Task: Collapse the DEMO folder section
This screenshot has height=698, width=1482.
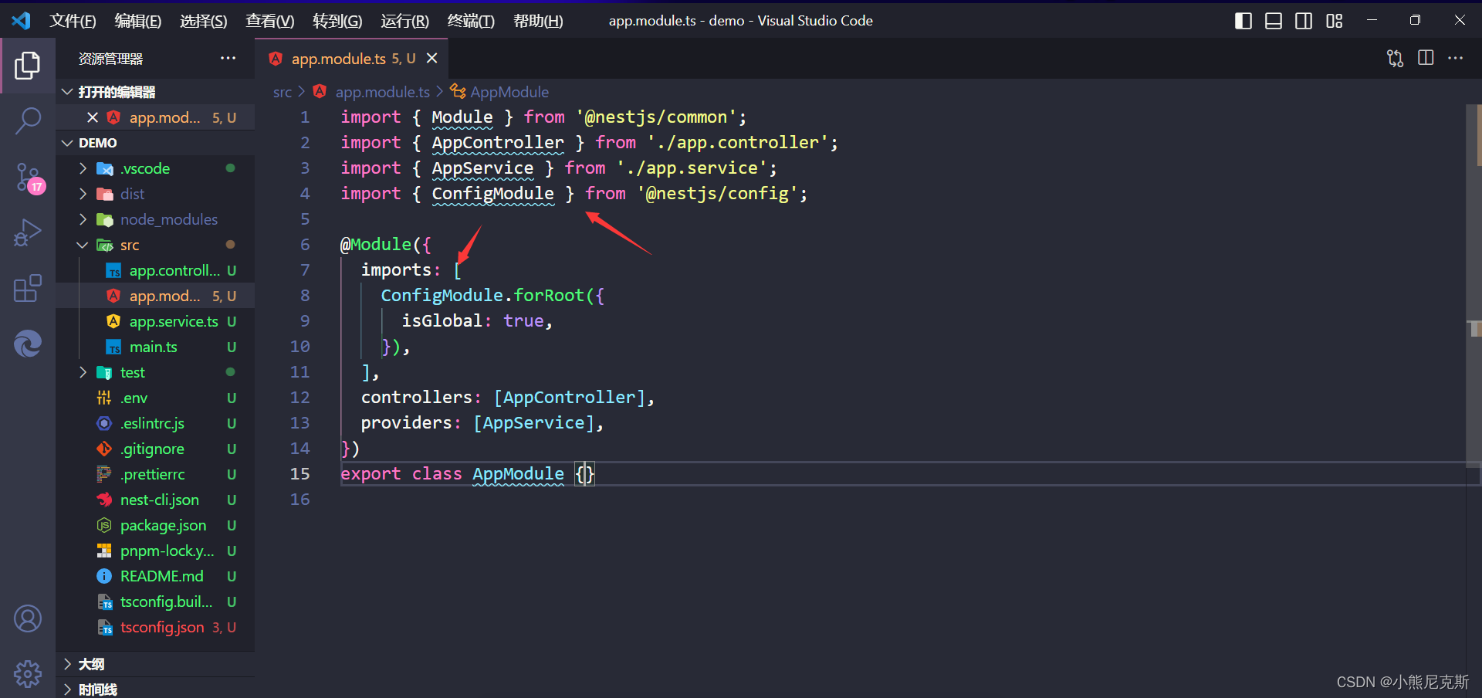Action: pos(68,143)
